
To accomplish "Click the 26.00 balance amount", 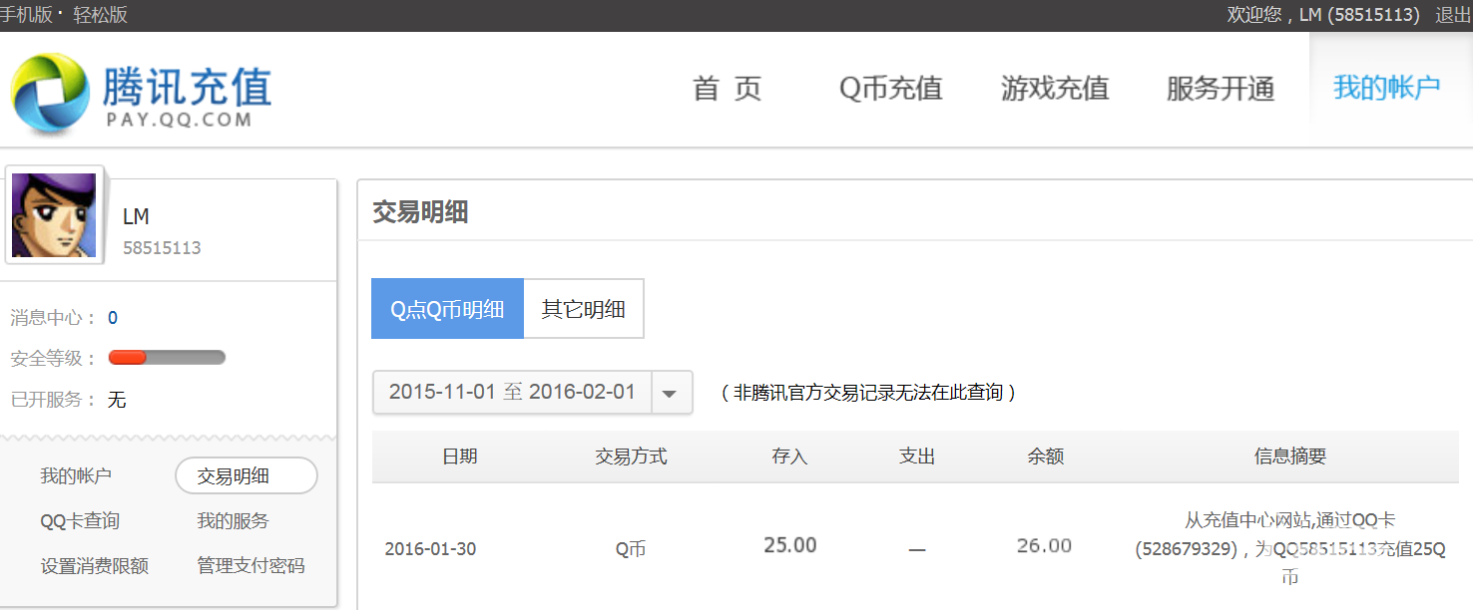I will pyautogui.click(x=1045, y=545).
